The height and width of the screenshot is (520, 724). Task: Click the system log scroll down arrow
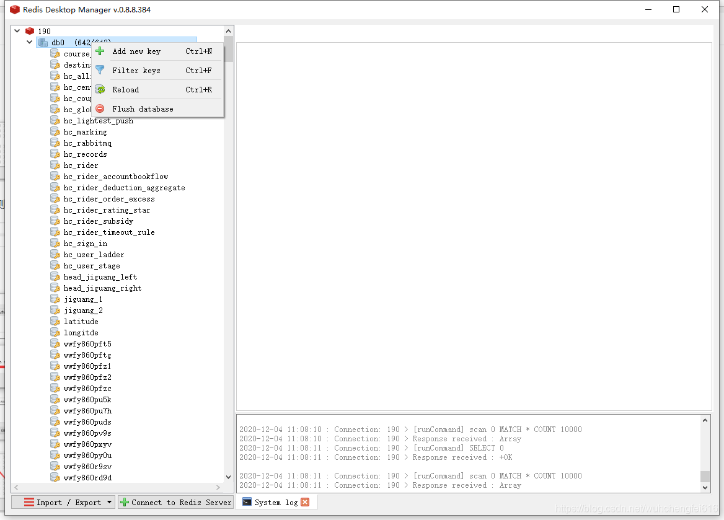click(705, 487)
